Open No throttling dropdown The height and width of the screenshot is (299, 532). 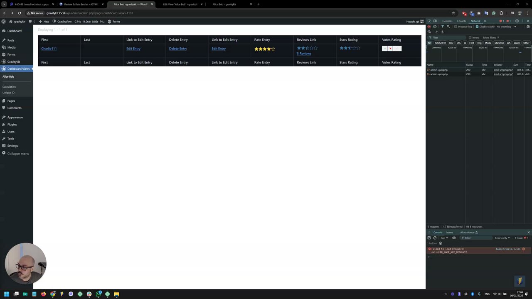point(506,27)
